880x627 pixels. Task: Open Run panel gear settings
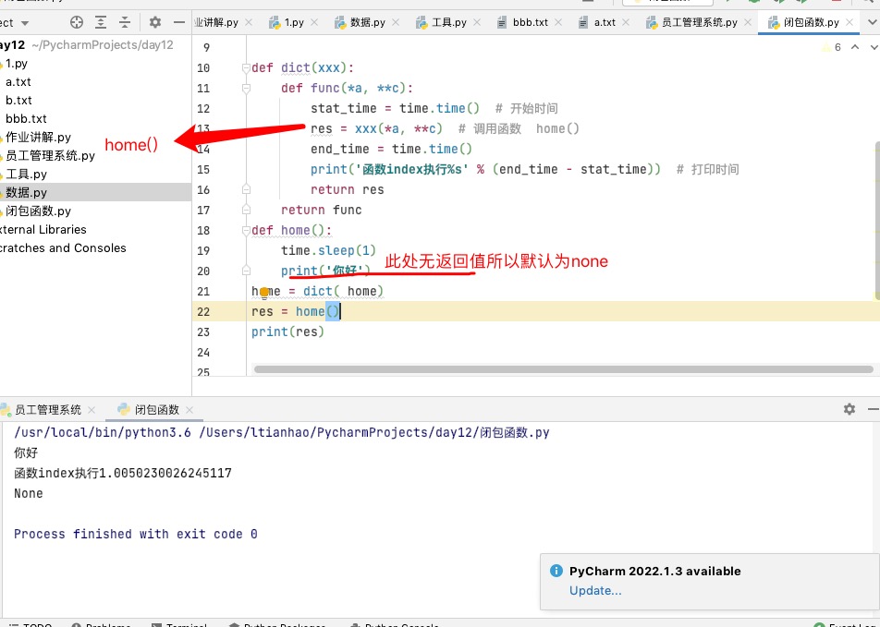849,409
